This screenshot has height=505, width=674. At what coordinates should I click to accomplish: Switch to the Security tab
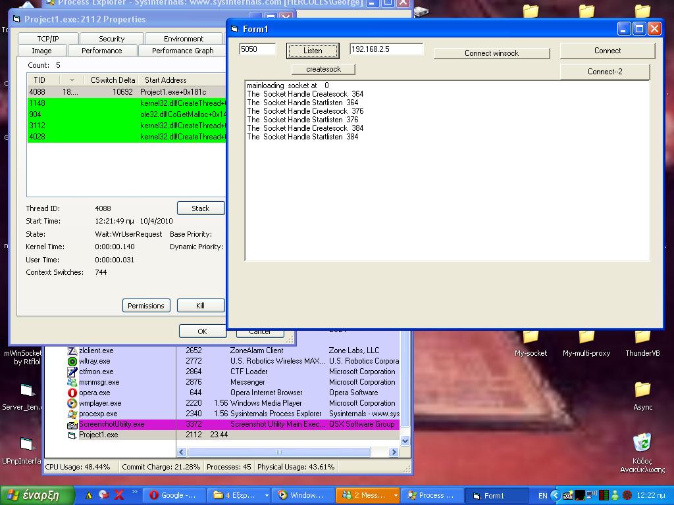pos(112,39)
